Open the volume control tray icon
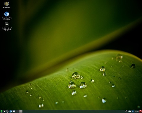This screenshot has height=113, width=142. pos(133,111)
